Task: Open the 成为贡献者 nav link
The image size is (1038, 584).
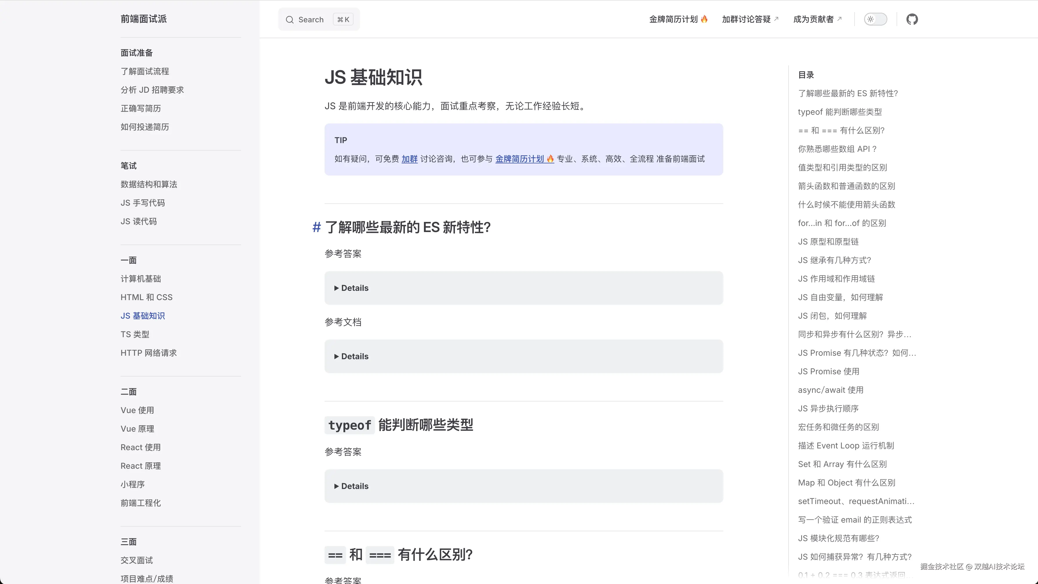Action: pyautogui.click(x=813, y=19)
